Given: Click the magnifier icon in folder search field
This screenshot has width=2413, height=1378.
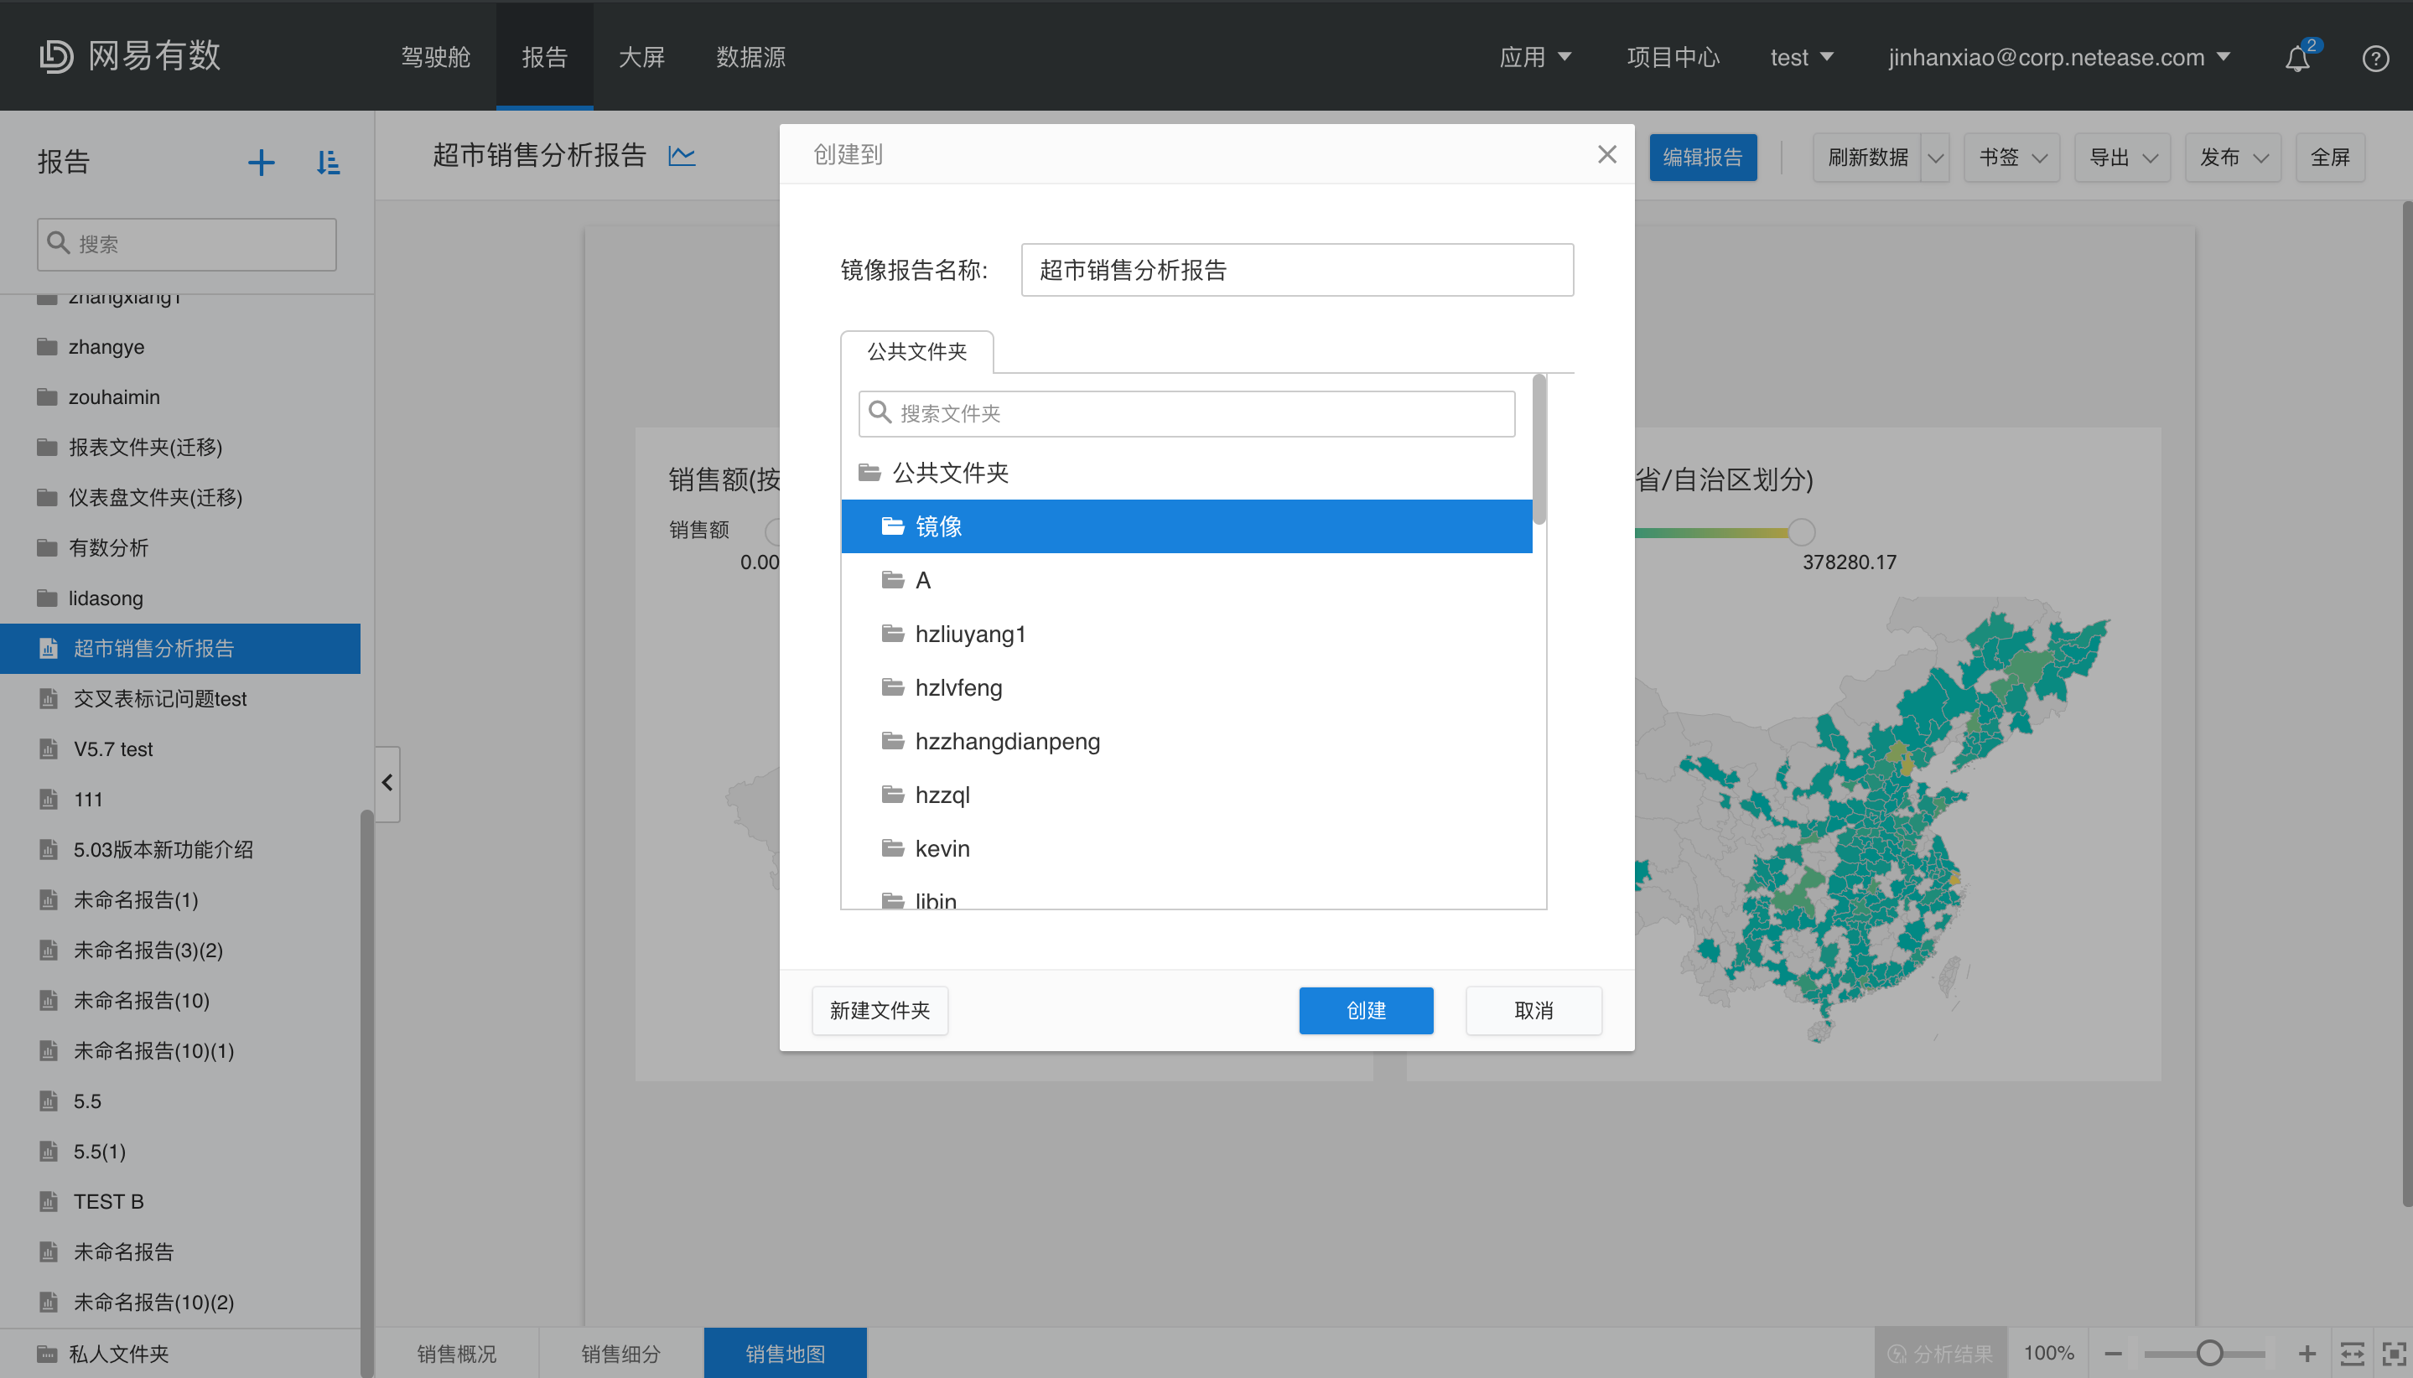Looking at the screenshot, I should pyautogui.click(x=880, y=412).
